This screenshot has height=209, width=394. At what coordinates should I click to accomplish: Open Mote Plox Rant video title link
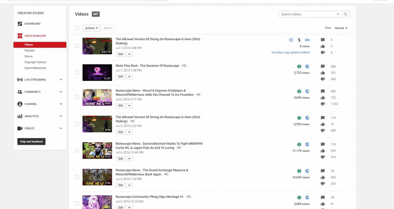147,66
